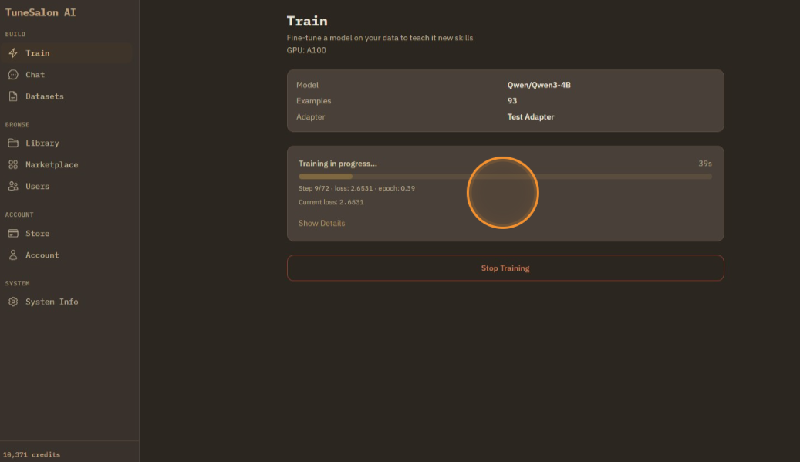Click the TuneSalon AI logo title

(x=41, y=12)
